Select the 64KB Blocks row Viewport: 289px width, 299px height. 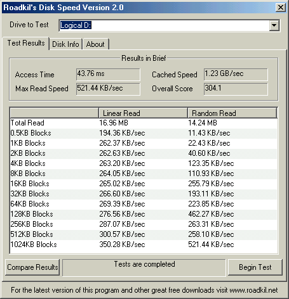click(144, 204)
